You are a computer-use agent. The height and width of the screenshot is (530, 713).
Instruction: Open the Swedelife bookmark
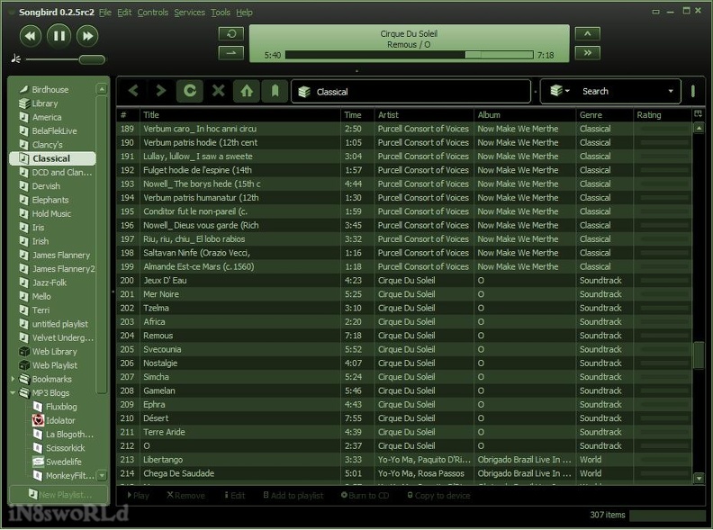63,462
